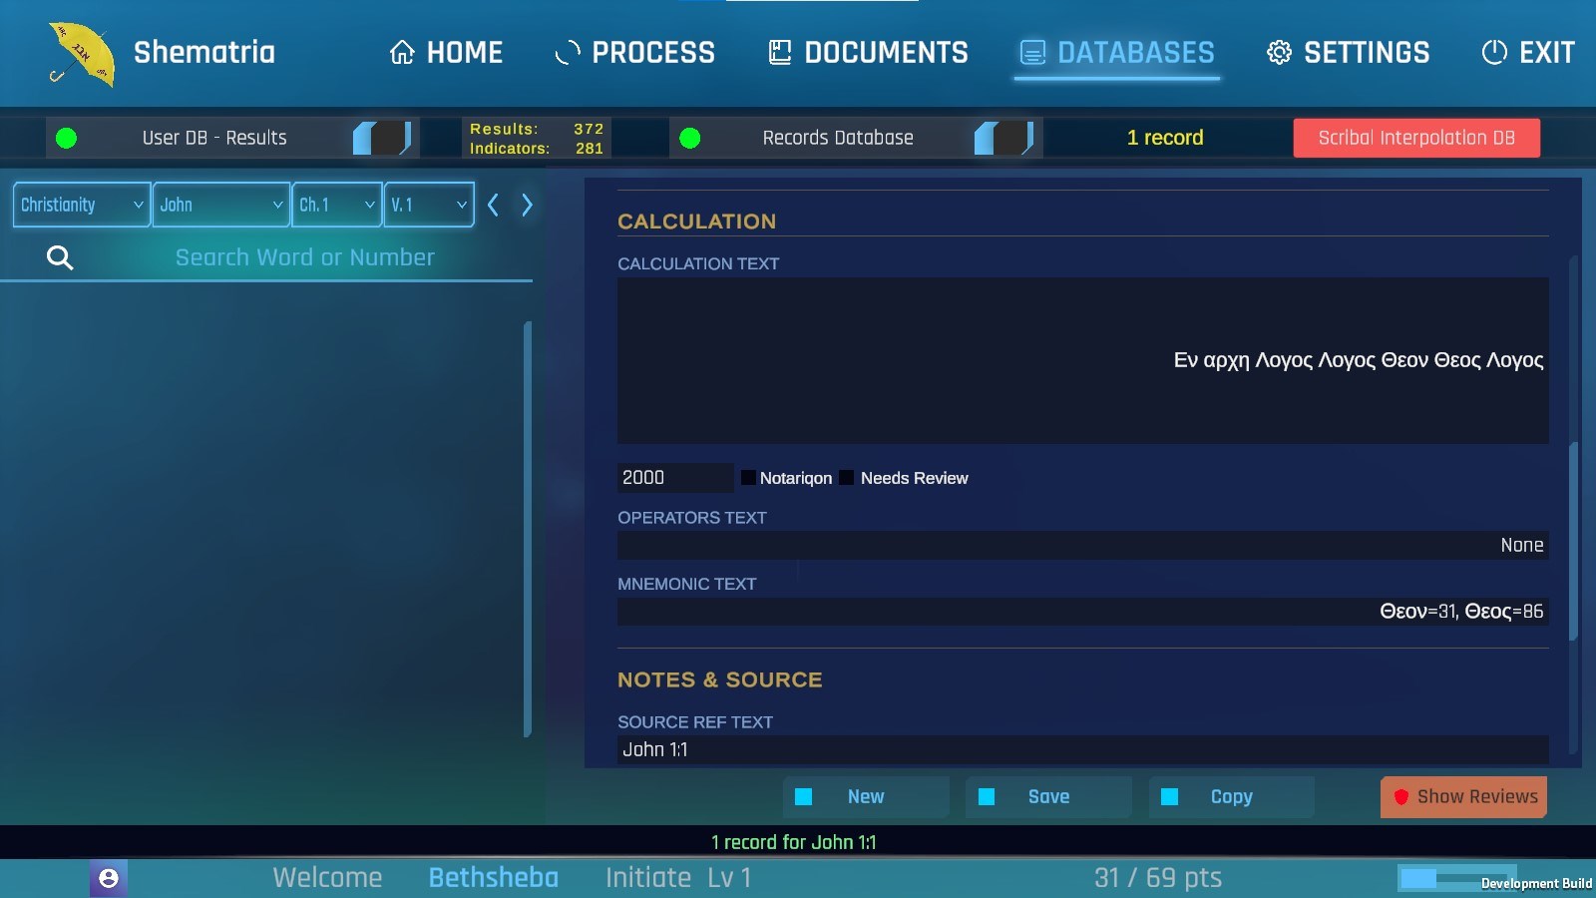Click the cyan square on New button

(x=803, y=796)
